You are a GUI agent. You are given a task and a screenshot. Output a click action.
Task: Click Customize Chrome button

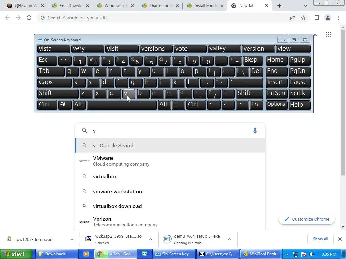[307, 219]
